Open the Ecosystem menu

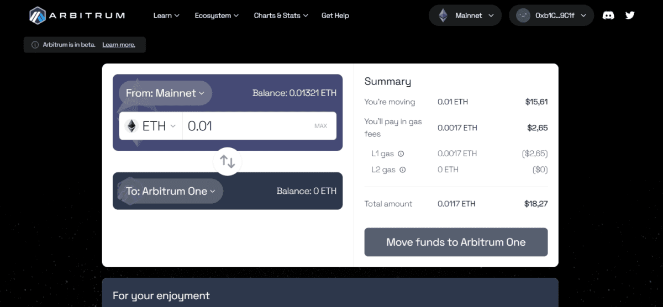(217, 15)
